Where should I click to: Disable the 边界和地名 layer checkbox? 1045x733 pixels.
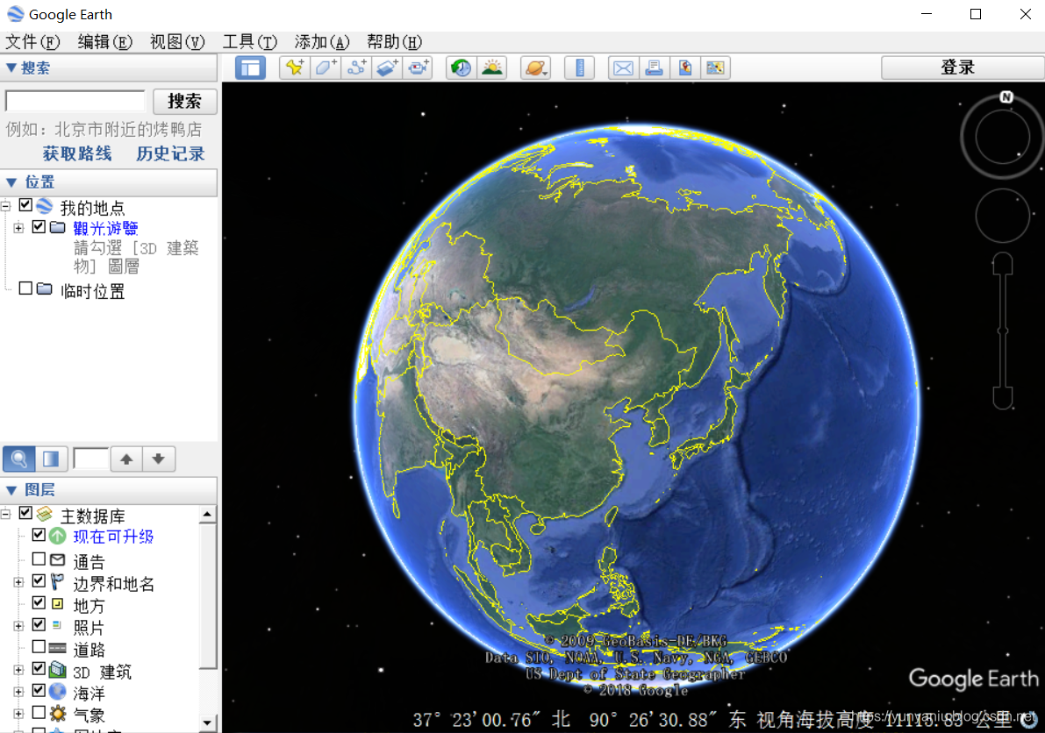point(39,580)
